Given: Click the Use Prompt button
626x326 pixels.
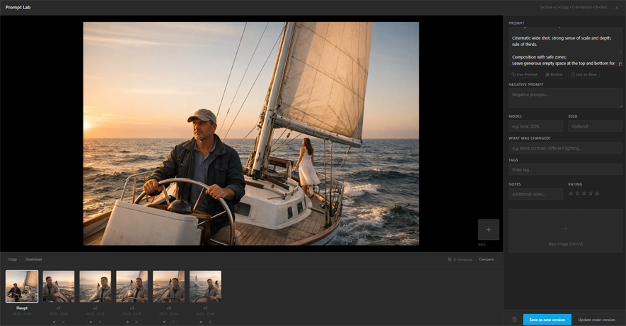Looking at the screenshot, I should click(x=525, y=74).
